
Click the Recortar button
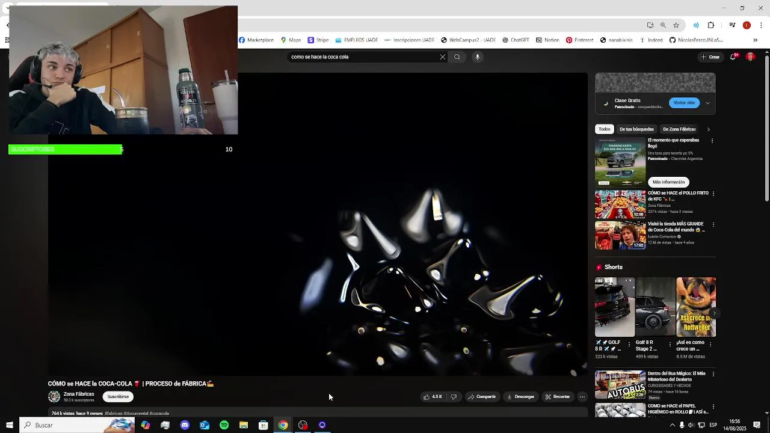pyautogui.click(x=557, y=397)
